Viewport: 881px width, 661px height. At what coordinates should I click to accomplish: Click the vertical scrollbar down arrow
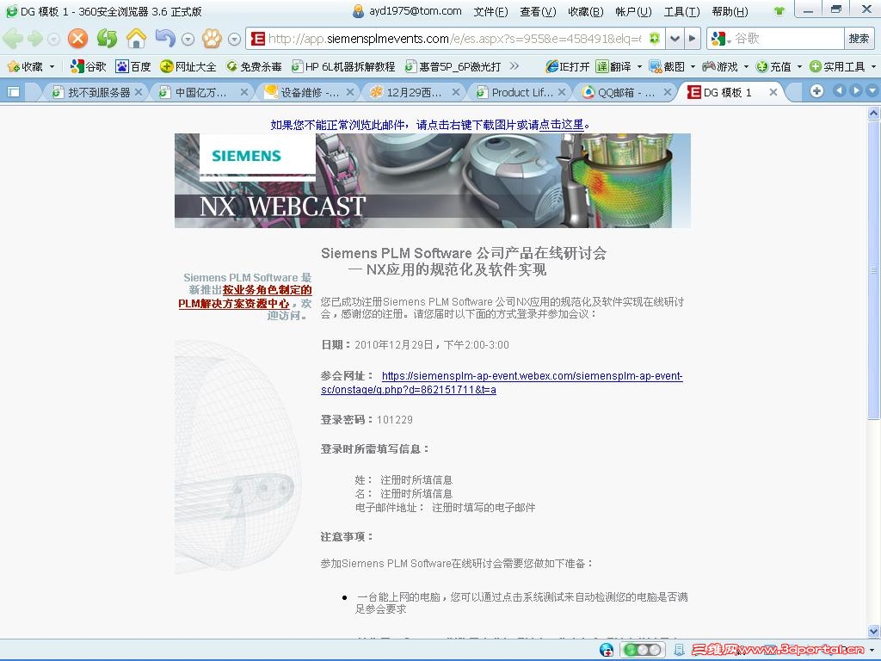tap(874, 631)
